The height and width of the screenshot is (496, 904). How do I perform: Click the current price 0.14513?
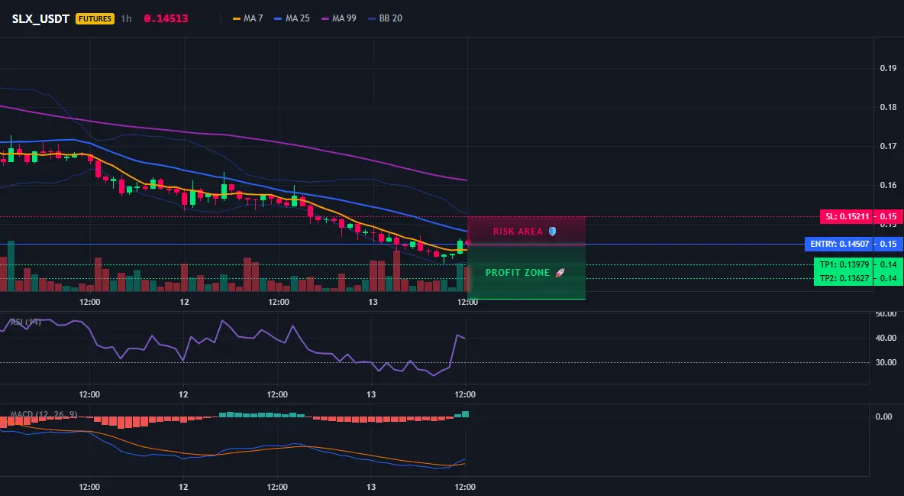tap(166, 18)
